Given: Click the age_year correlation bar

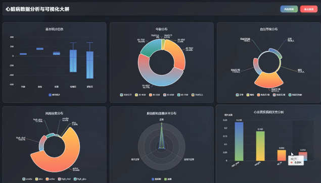Looking at the screenshot, I should tap(239, 141).
